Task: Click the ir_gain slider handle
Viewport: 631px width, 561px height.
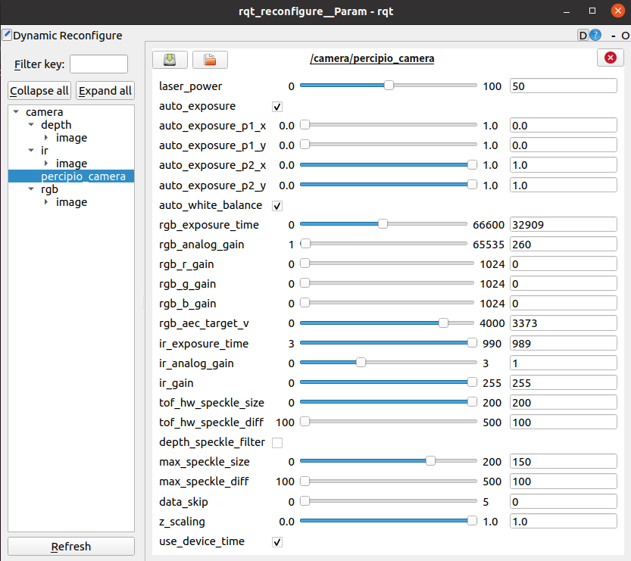Action: pos(472,382)
